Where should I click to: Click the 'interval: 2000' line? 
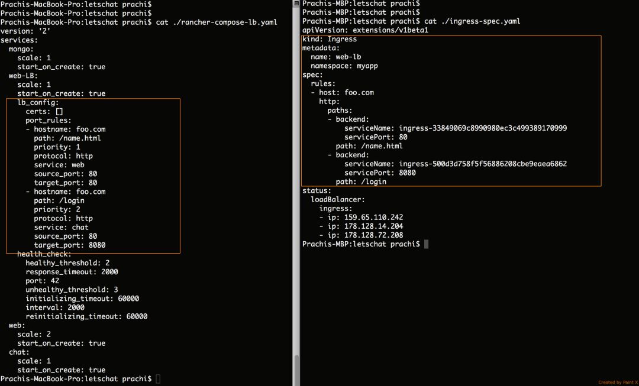point(55,308)
